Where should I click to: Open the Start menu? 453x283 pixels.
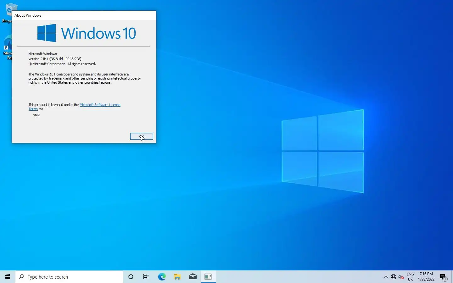coord(8,277)
